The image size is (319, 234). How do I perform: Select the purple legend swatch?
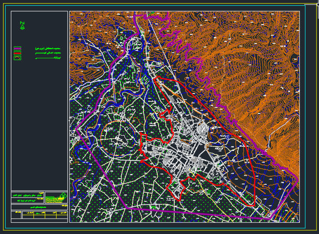point(17,48)
